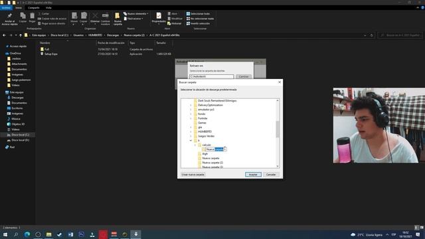Switch to the Inicio ribbon tab
The height and width of the screenshot is (239, 425).
[19, 8]
